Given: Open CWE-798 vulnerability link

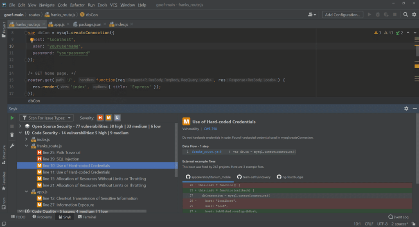Looking at the screenshot, I should tap(211, 129).
